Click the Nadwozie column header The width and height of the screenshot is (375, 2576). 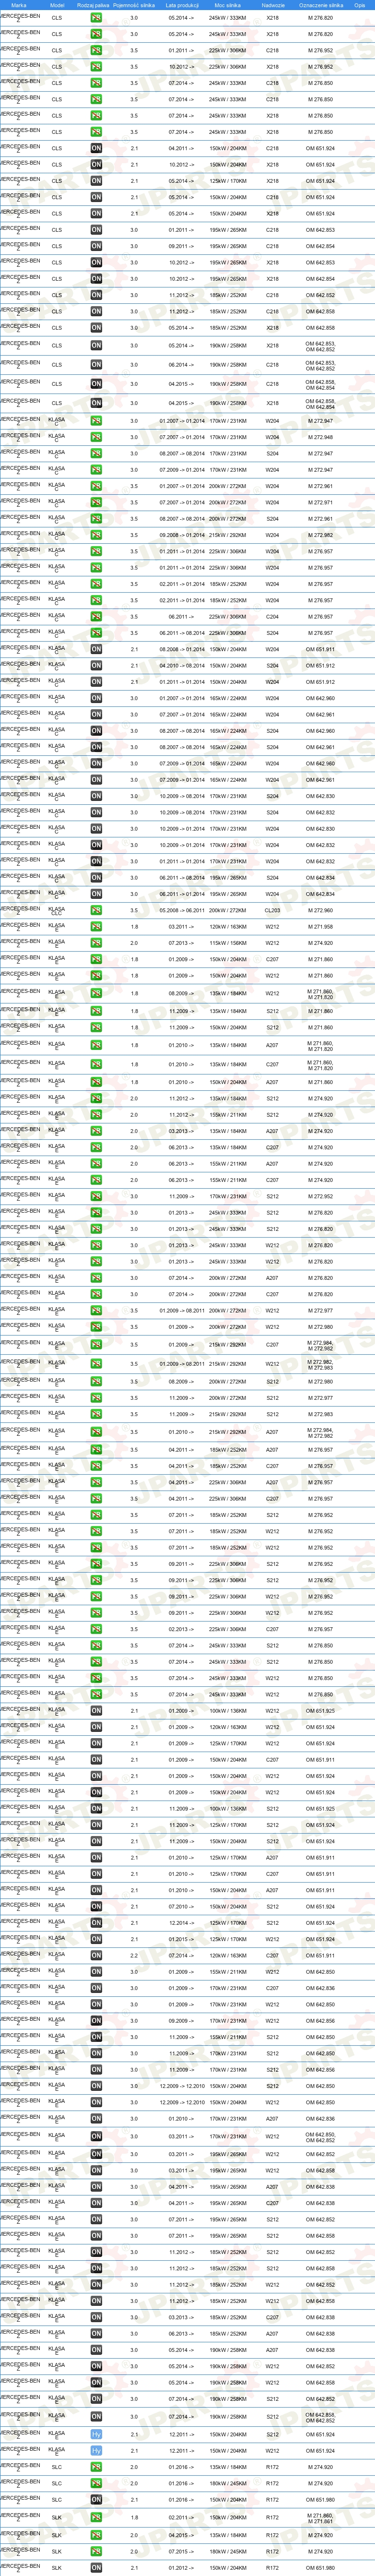coord(273,5)
